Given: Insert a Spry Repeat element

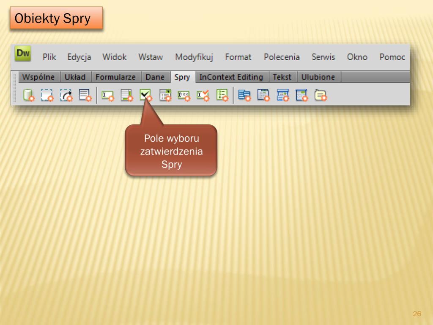Looking at the screenshot, I should point(66,95).
